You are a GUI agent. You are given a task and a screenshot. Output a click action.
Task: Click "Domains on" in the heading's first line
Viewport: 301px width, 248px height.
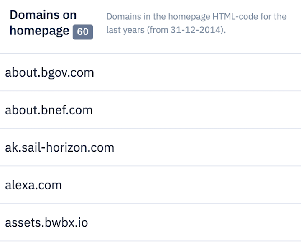[x=43, y=15]
